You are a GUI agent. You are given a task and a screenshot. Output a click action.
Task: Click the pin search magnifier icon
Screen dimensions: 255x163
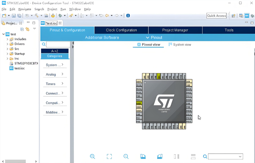point(205,157)
